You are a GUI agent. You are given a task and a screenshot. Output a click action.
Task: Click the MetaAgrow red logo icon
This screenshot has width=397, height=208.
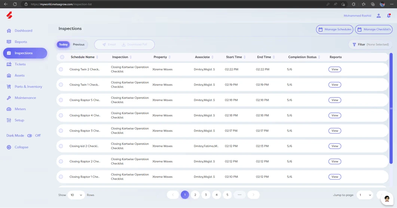coord(9,15)
